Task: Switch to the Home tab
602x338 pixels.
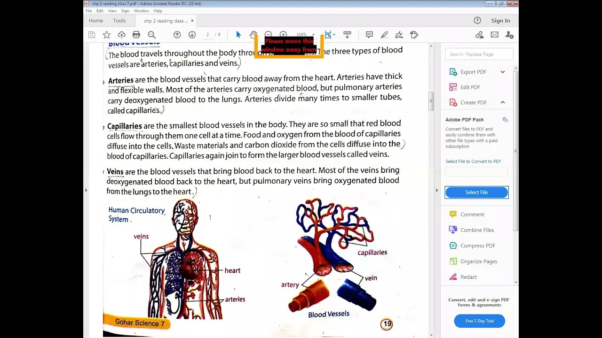Action: pos(95,21)
